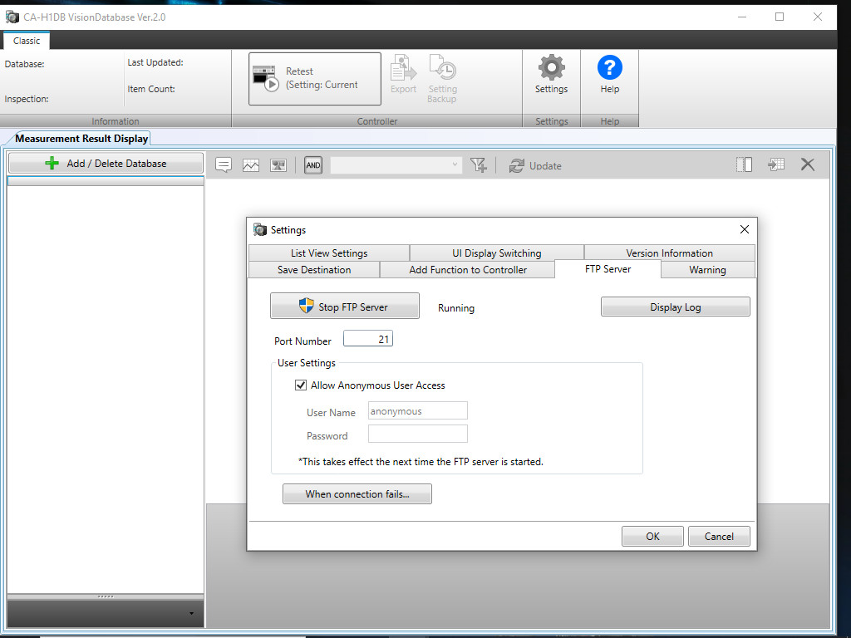
Task: Switch to UI Display Switching tab
Action: point(497,253)
